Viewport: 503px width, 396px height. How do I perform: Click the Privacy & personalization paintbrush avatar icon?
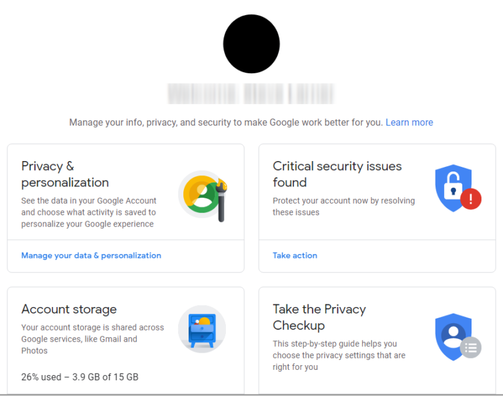tap(202, 196)
